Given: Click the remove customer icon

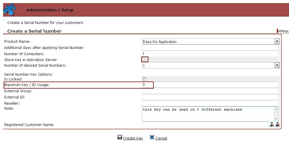Looking at the screenshot, I should point(277,125).
